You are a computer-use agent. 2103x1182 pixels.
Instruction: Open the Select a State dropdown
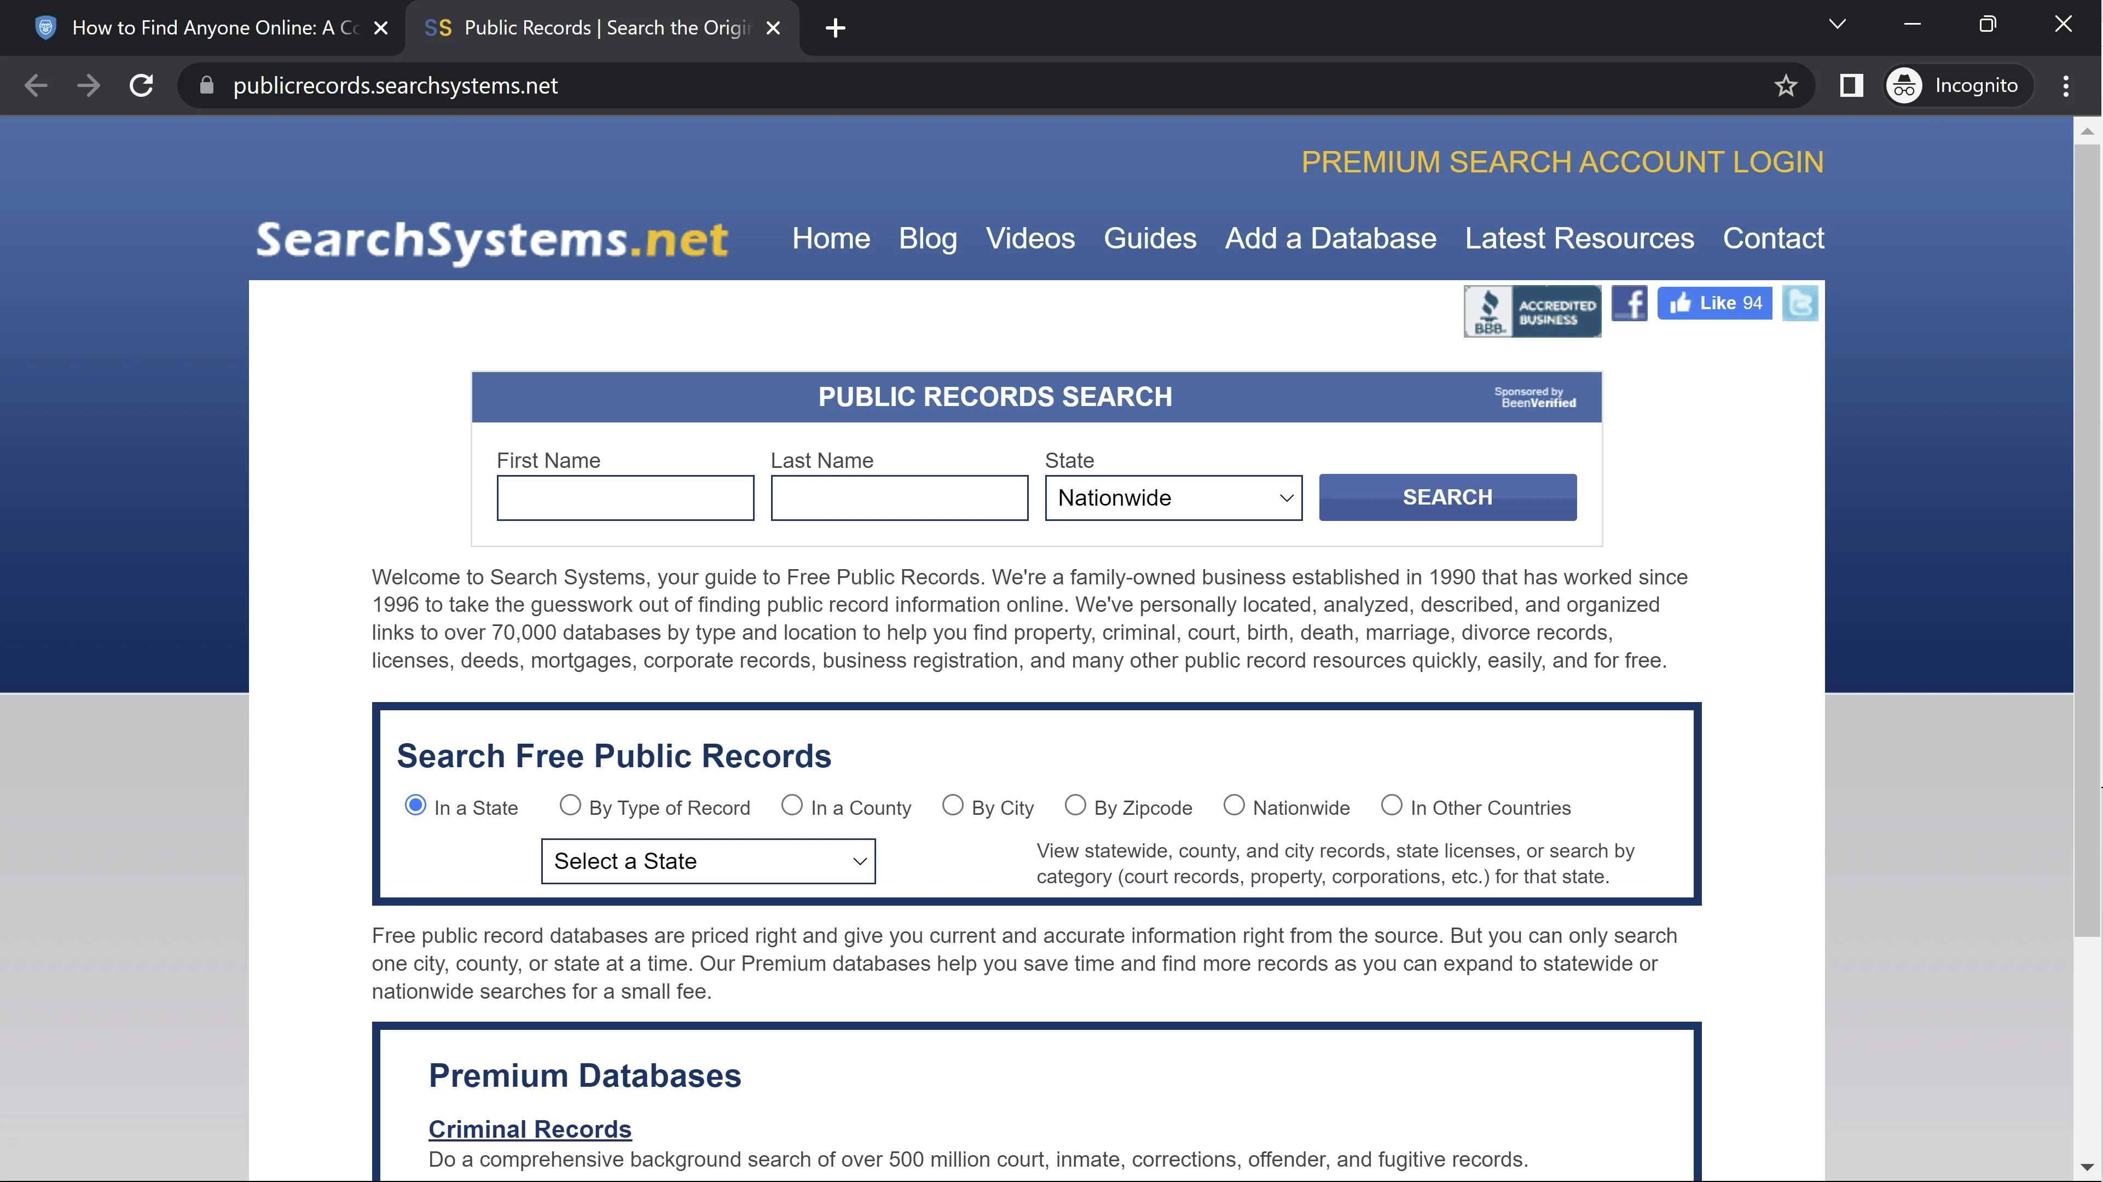[x=708, y=861]
